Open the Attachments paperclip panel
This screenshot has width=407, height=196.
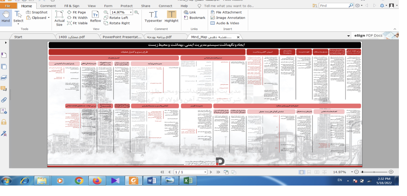(x=4, y=100)
